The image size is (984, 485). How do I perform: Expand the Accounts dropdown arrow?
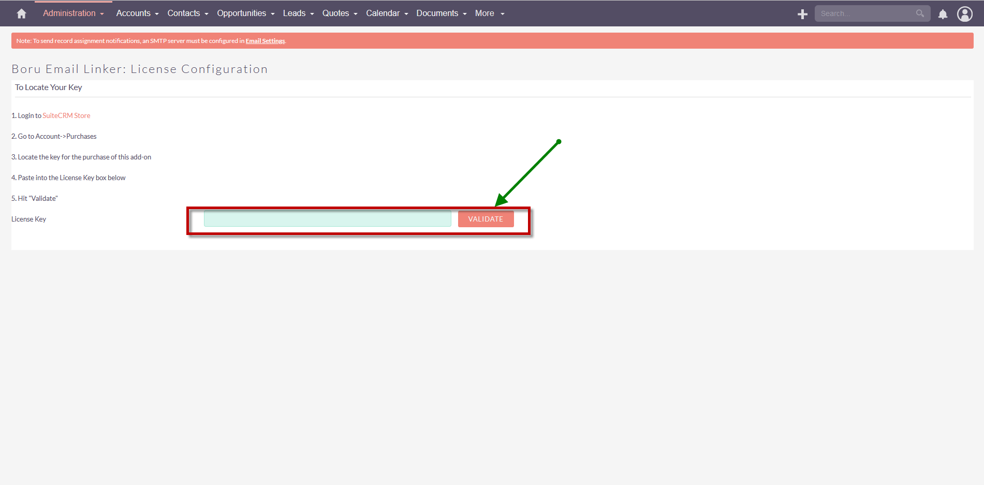coord(157,14)
